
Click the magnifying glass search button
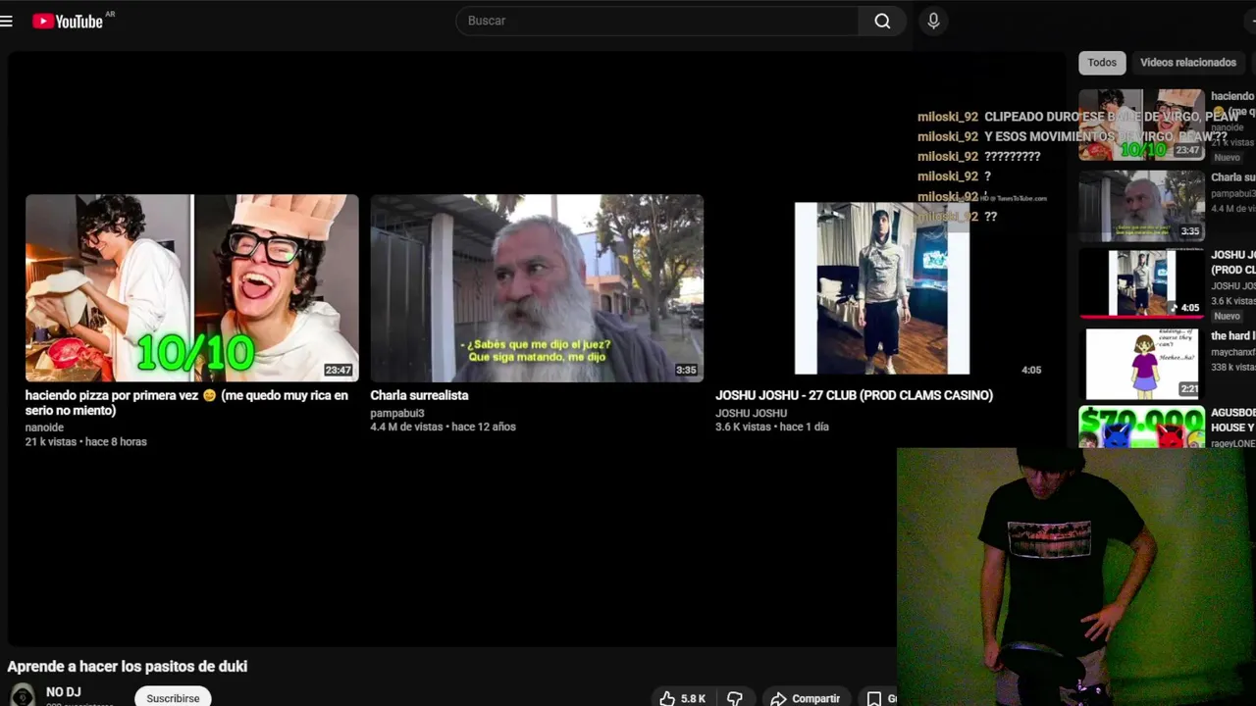click(x=882, y=21)
